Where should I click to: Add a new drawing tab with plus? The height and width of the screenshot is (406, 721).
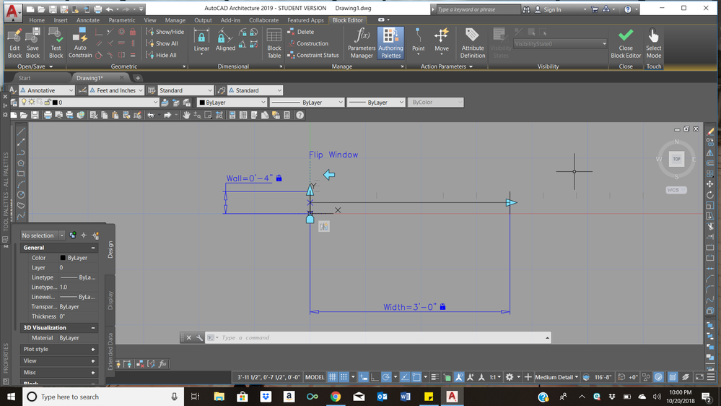click(x=137, y=78)
